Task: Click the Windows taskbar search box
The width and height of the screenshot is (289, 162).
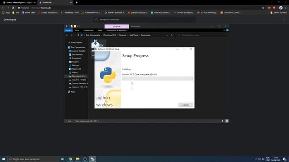Action: tap(33, 159)
